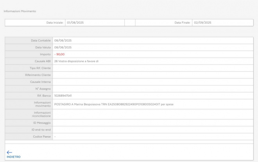Click the empty Causale Interna field

click(152, 82)
